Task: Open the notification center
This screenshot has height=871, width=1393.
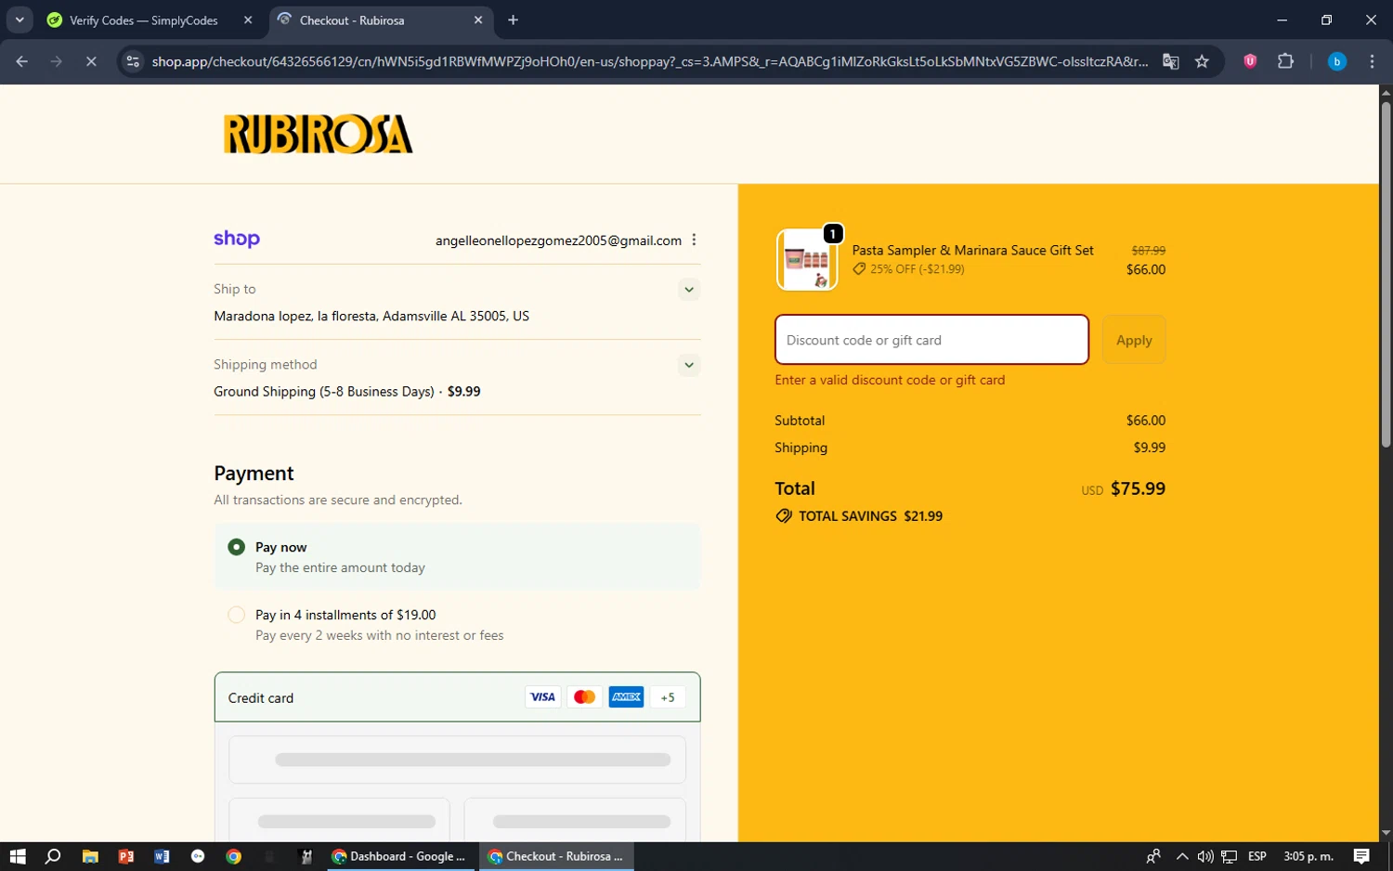Action: point(1361,856)
